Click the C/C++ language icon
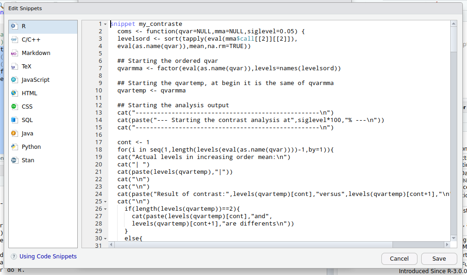The height and width of the screenshot is (275, 467). [x=14, y=39]
